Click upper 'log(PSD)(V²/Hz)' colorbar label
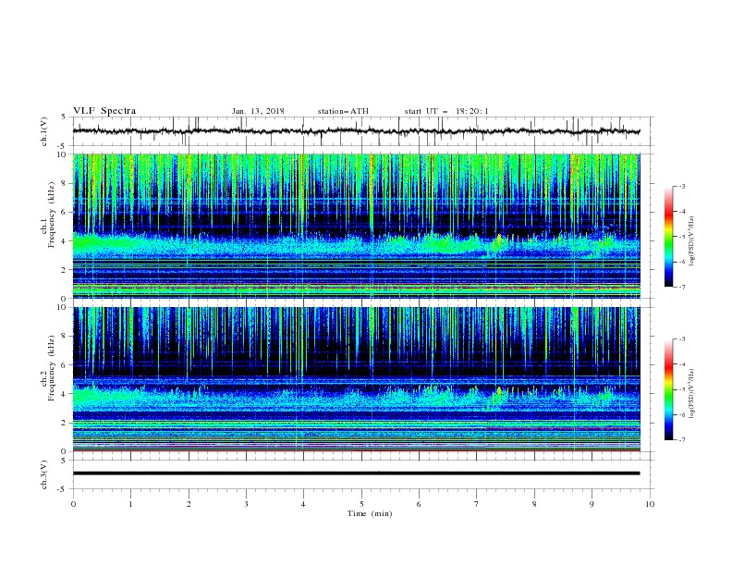 pyautogui.click(x=692, y=241)
